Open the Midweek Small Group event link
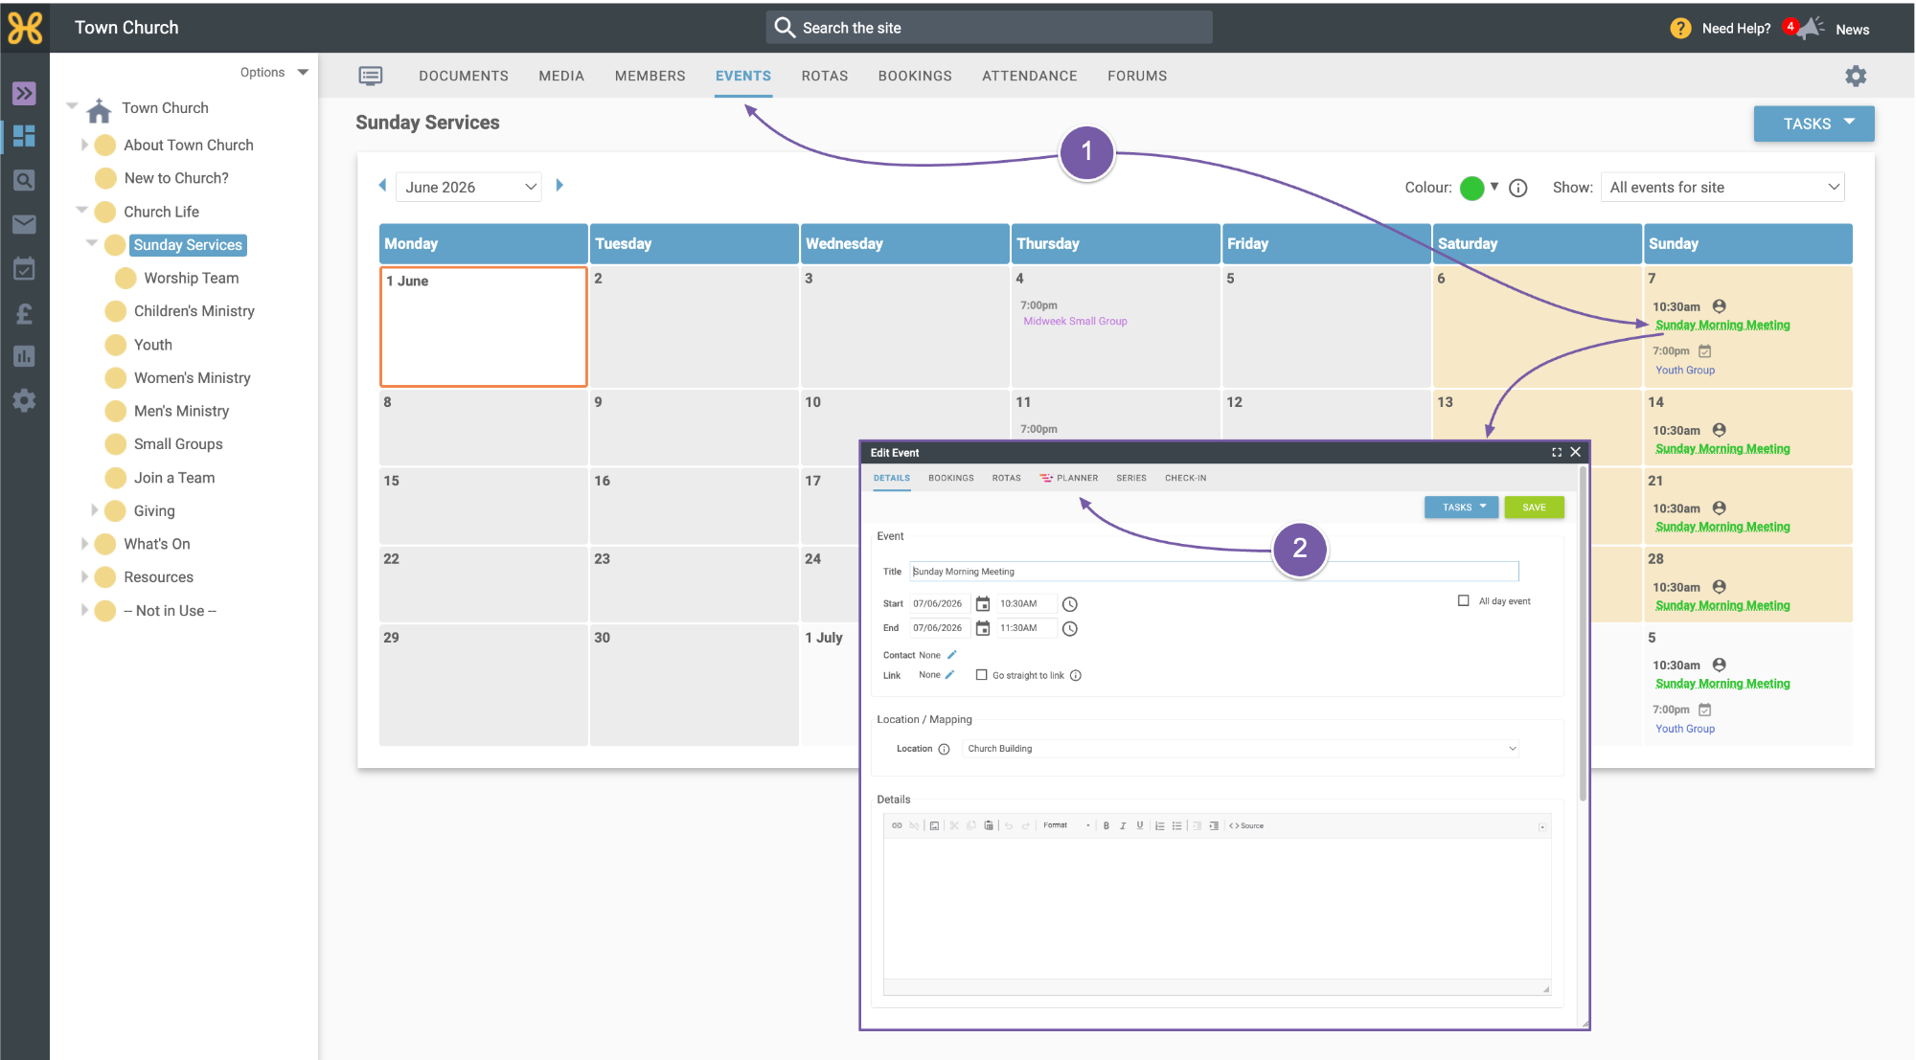 (1075, 322)
